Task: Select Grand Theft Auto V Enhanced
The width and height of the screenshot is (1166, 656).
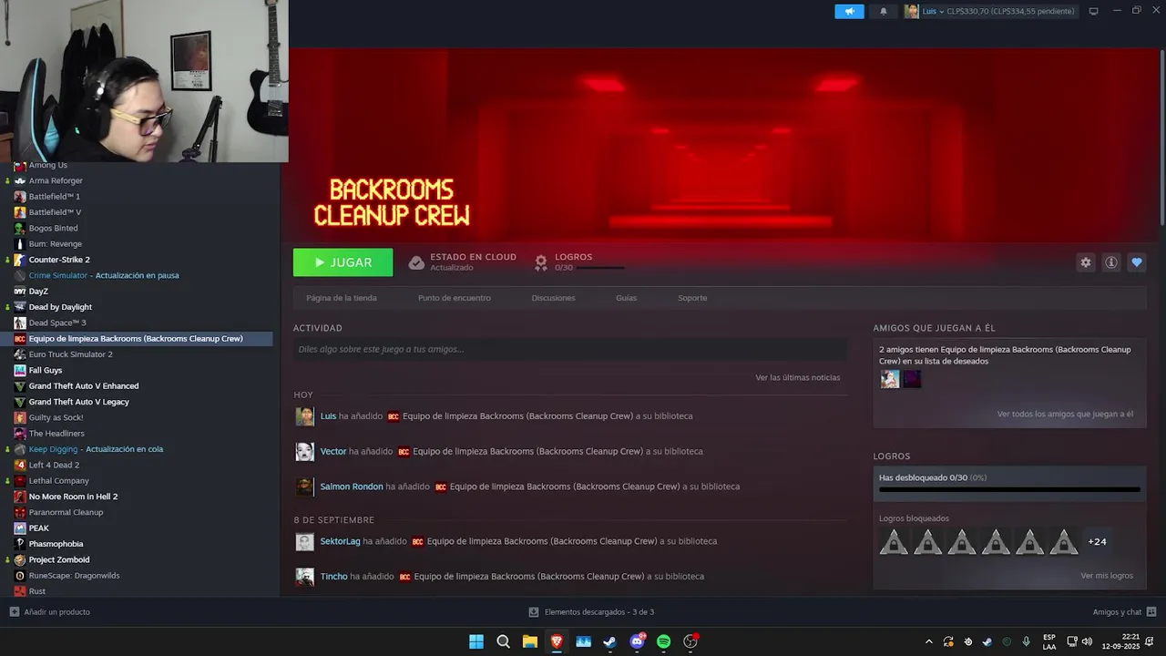Action: click(84, 386)
